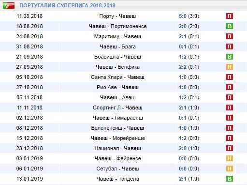This screenshot has height=185, width=247.
Task: Click the draw icon for Чавеш - Бенфика
Action: pyautogui.click(x=230, y=67)
